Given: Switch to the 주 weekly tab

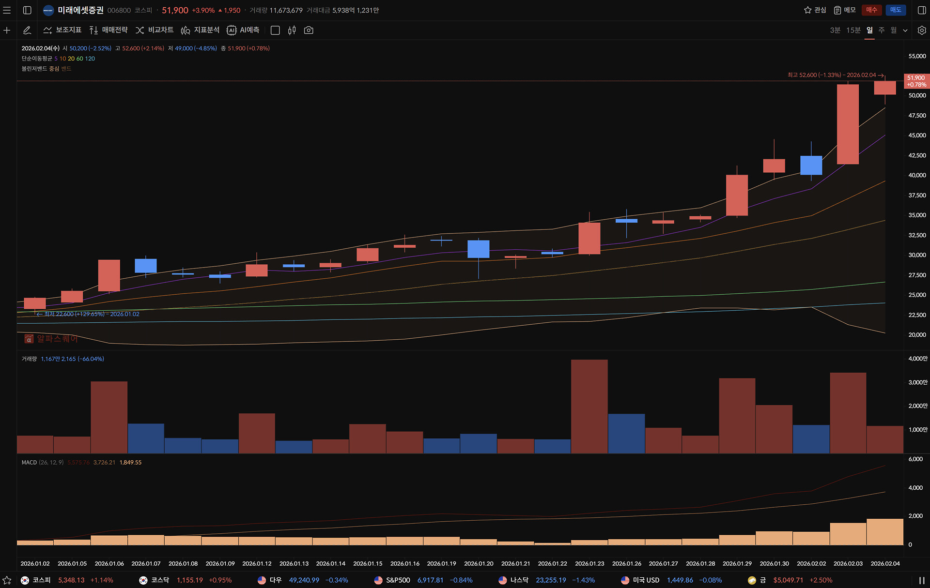Looking at the screenshot, I should [x=882, y=30].
